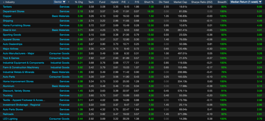265x121 pixels.
Task: Sort by Short % column header
Action: tap(149, 2)
